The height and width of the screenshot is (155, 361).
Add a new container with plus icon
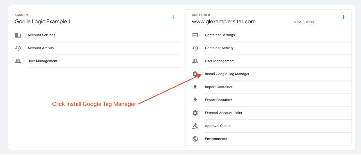click(x=343, y=17)
